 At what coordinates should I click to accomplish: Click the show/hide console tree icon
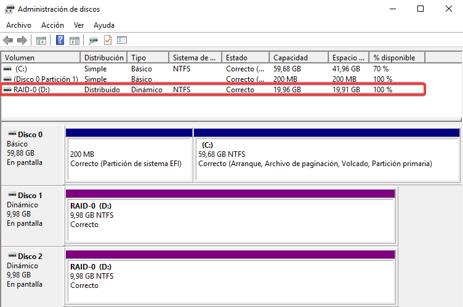[x=41, y=41]
